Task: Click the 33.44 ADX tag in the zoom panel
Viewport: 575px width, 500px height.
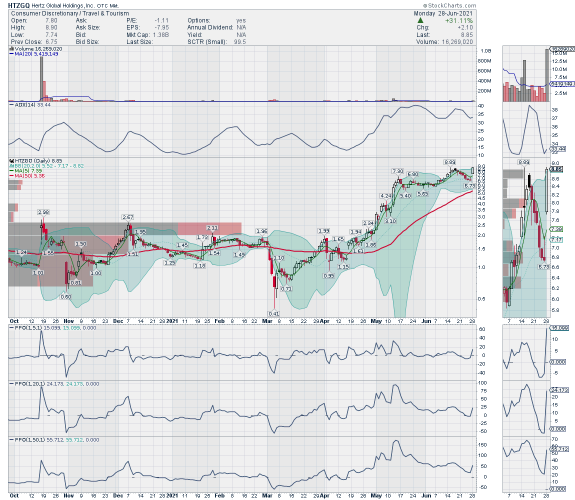Action: (x=558, y=148)
